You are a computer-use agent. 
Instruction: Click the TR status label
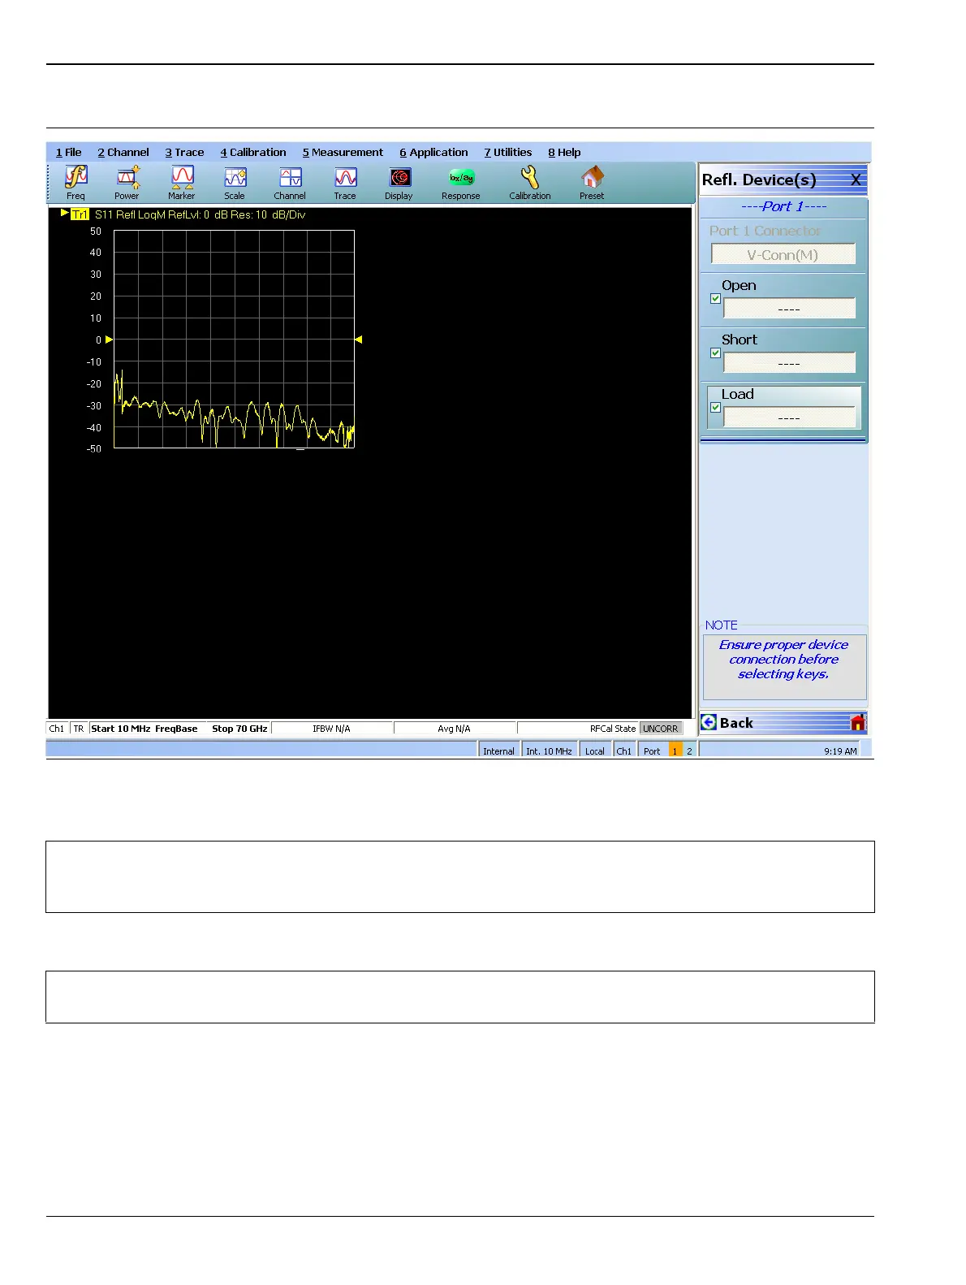(x=79, y=729)
